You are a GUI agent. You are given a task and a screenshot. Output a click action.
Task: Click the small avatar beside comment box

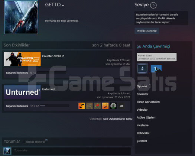pyautogui.click(x=7, y=151)
